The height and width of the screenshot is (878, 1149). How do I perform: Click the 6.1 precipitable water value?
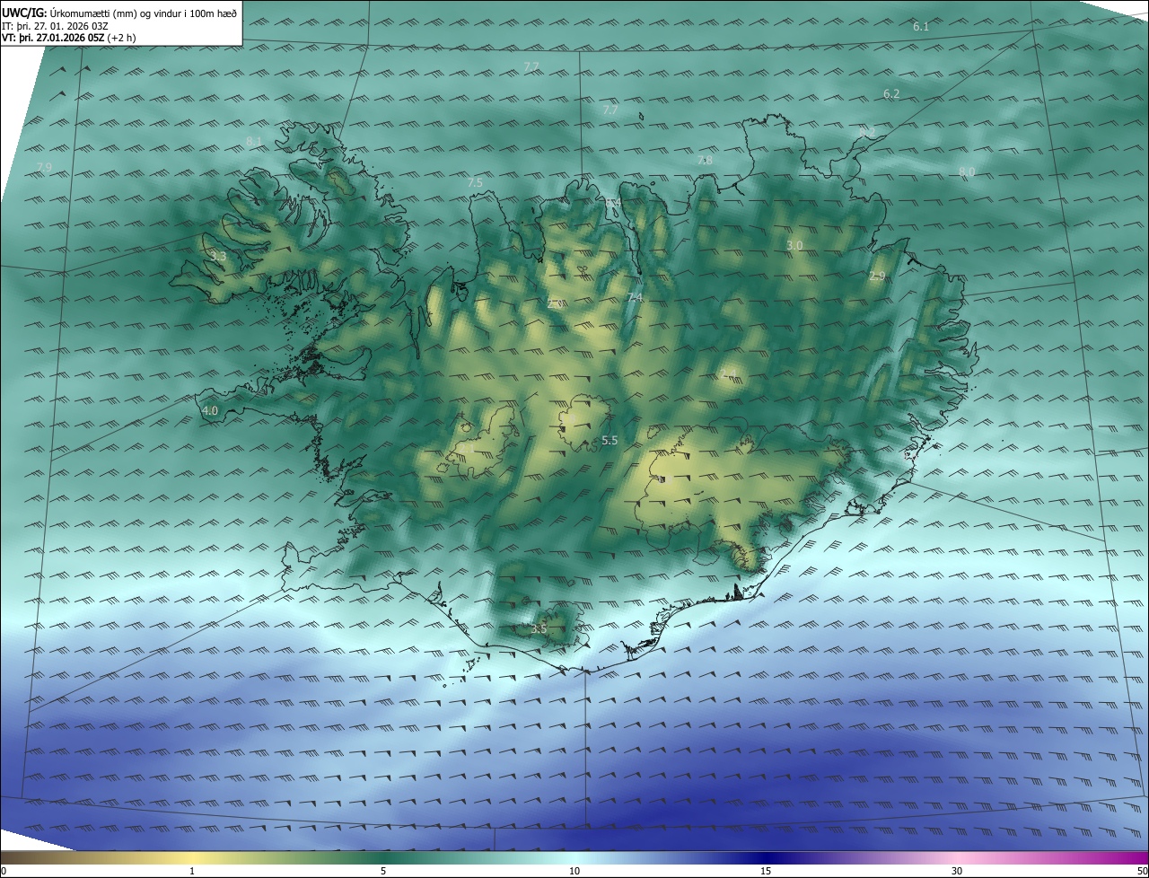click(x=921, y=27)
